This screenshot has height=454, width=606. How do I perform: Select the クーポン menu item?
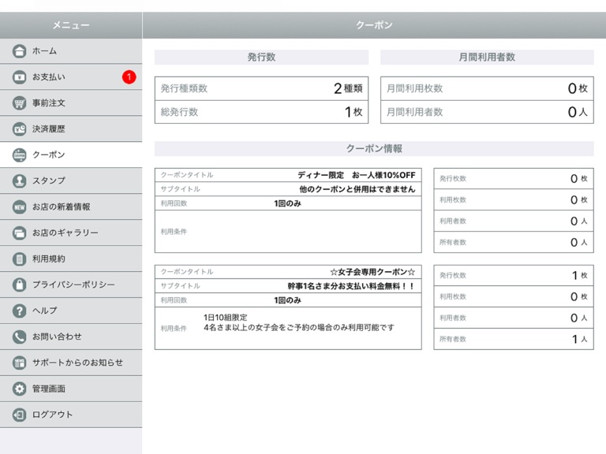pyautogui.click(x=71, y=154)
